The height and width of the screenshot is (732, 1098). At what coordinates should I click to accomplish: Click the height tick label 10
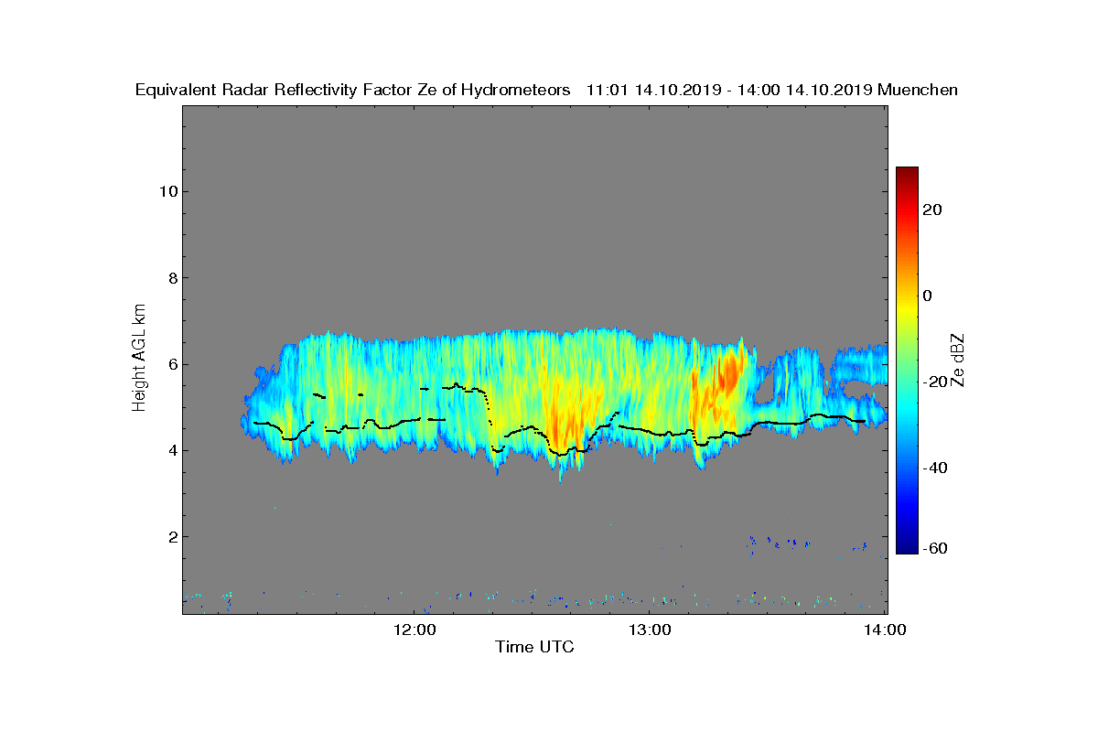coord(167,191)
